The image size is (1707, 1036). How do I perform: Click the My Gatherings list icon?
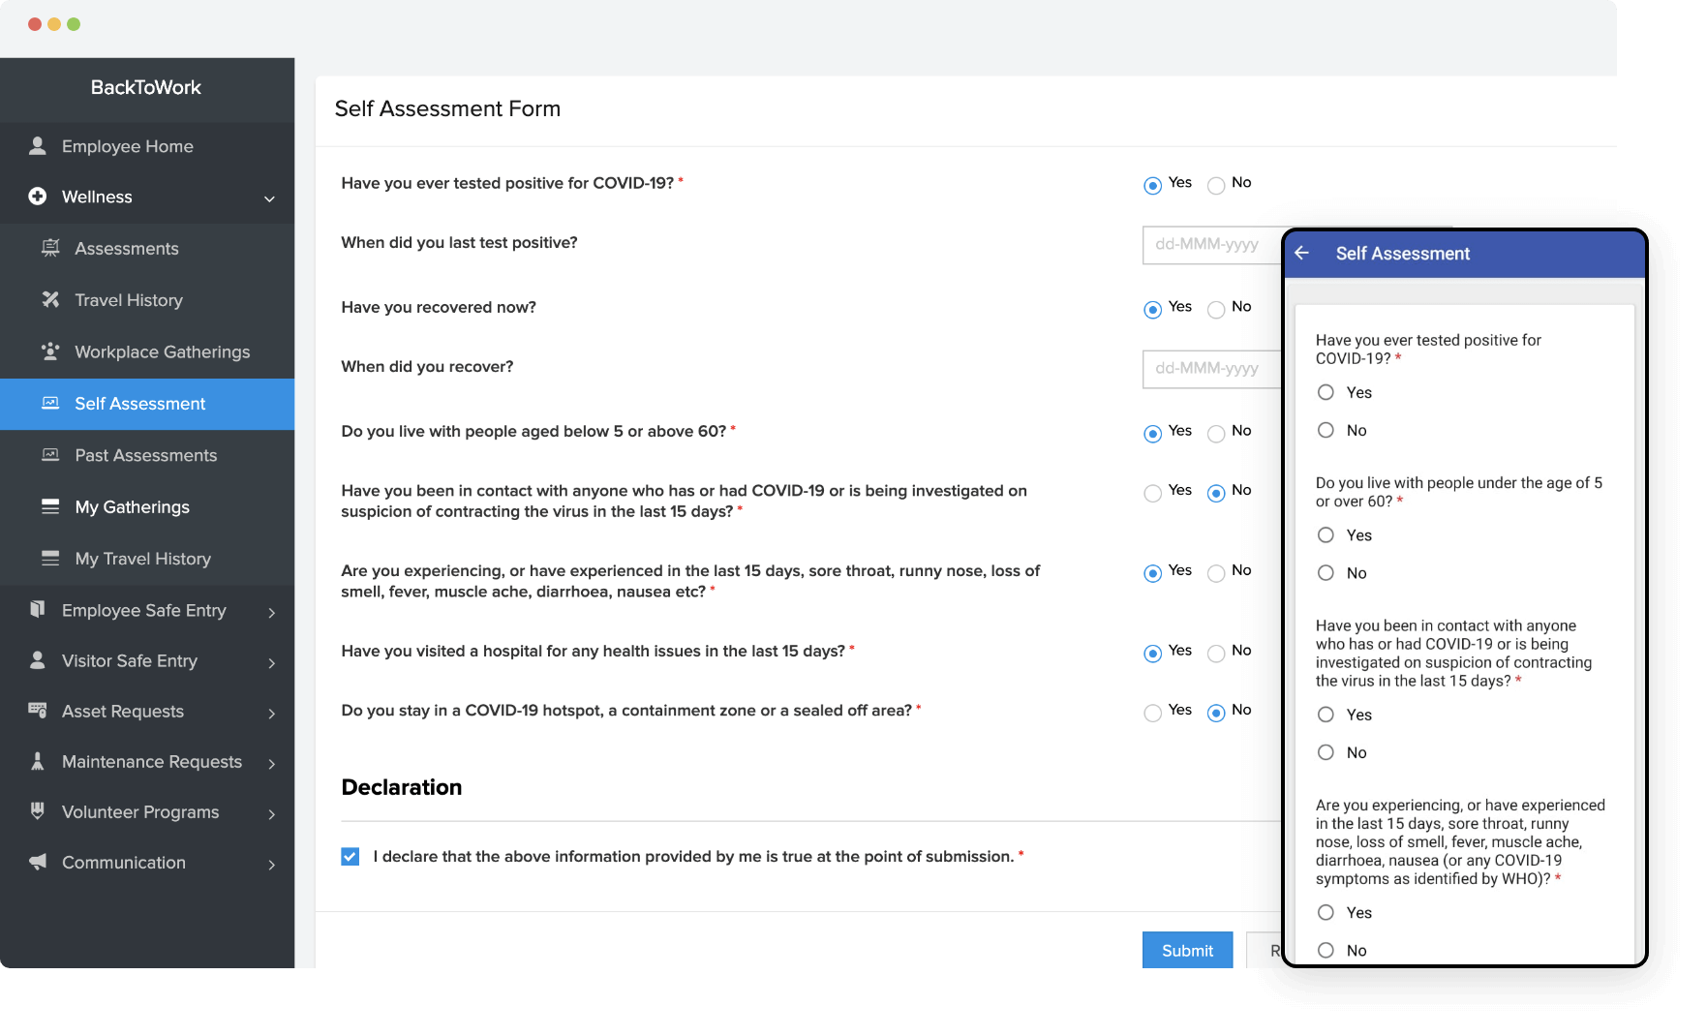[x=50, y=506]
